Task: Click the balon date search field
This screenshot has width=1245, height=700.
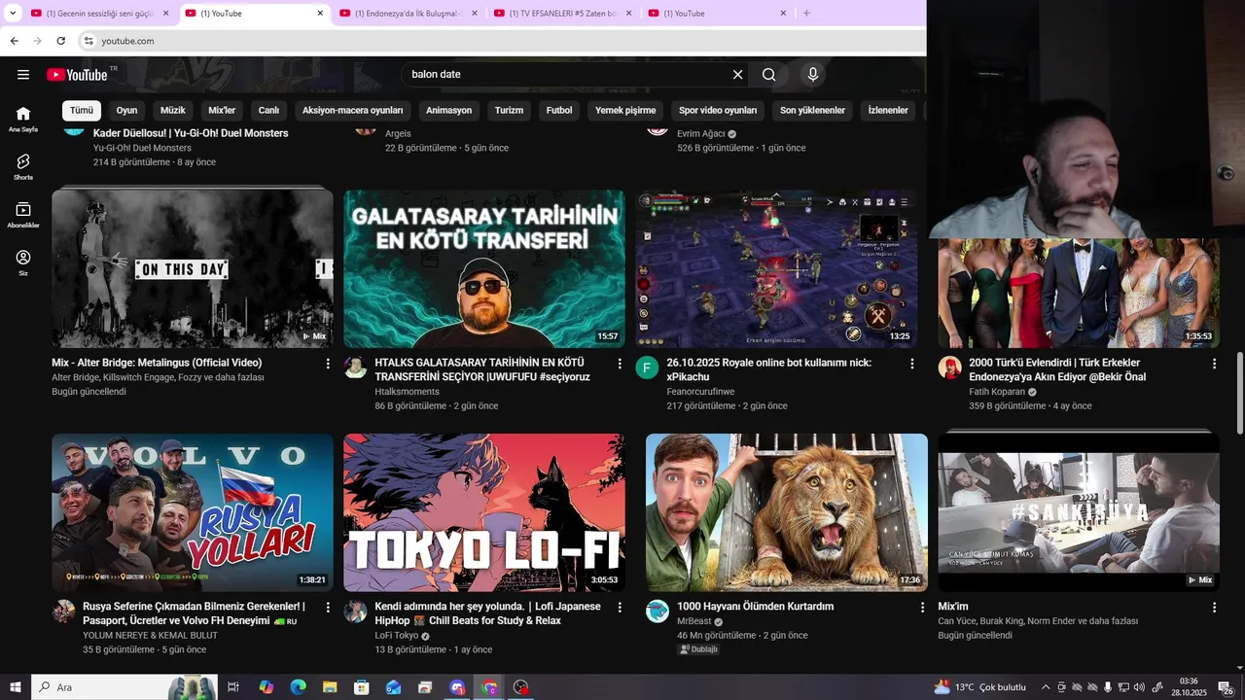Action: tap(567, 75)
